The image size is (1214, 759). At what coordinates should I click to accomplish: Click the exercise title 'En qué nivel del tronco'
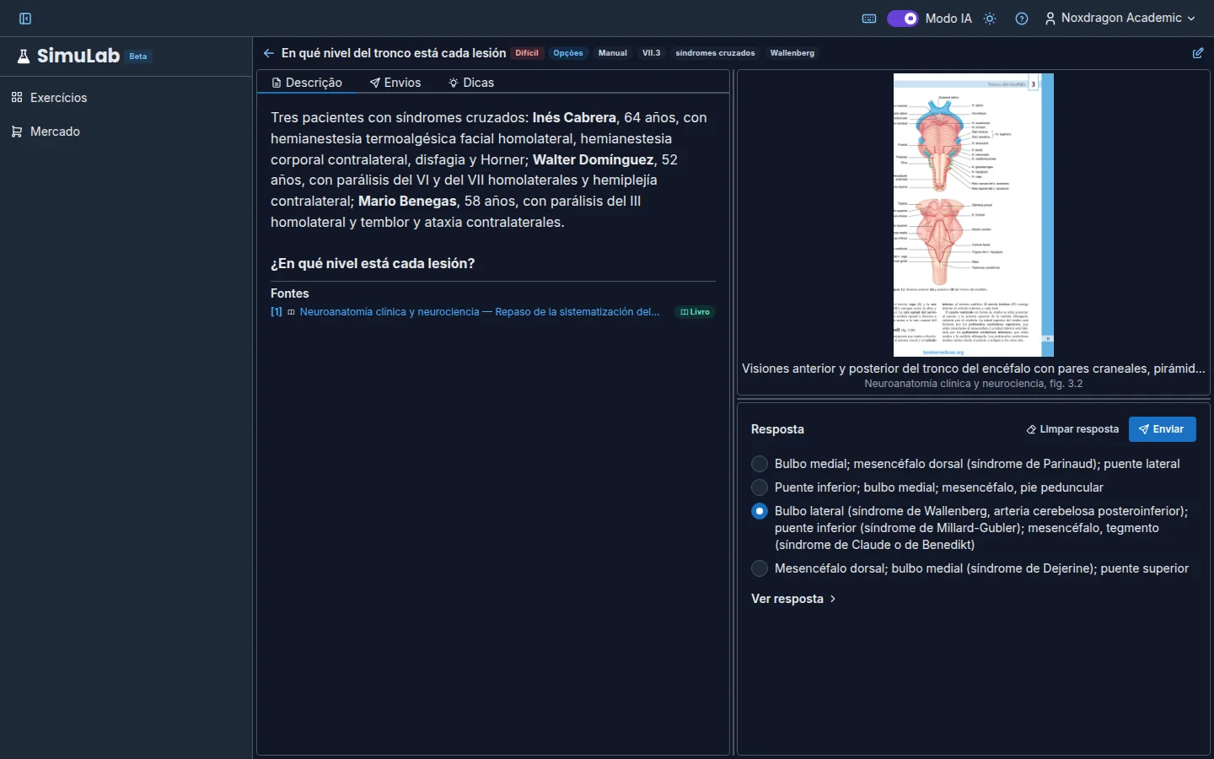394,53
